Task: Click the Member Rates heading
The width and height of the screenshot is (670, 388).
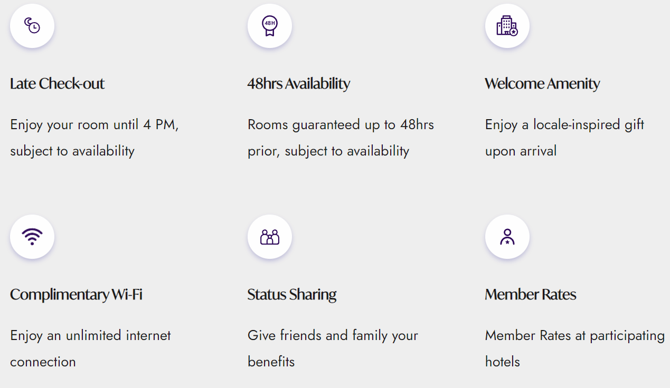Action: click(531, 295)
